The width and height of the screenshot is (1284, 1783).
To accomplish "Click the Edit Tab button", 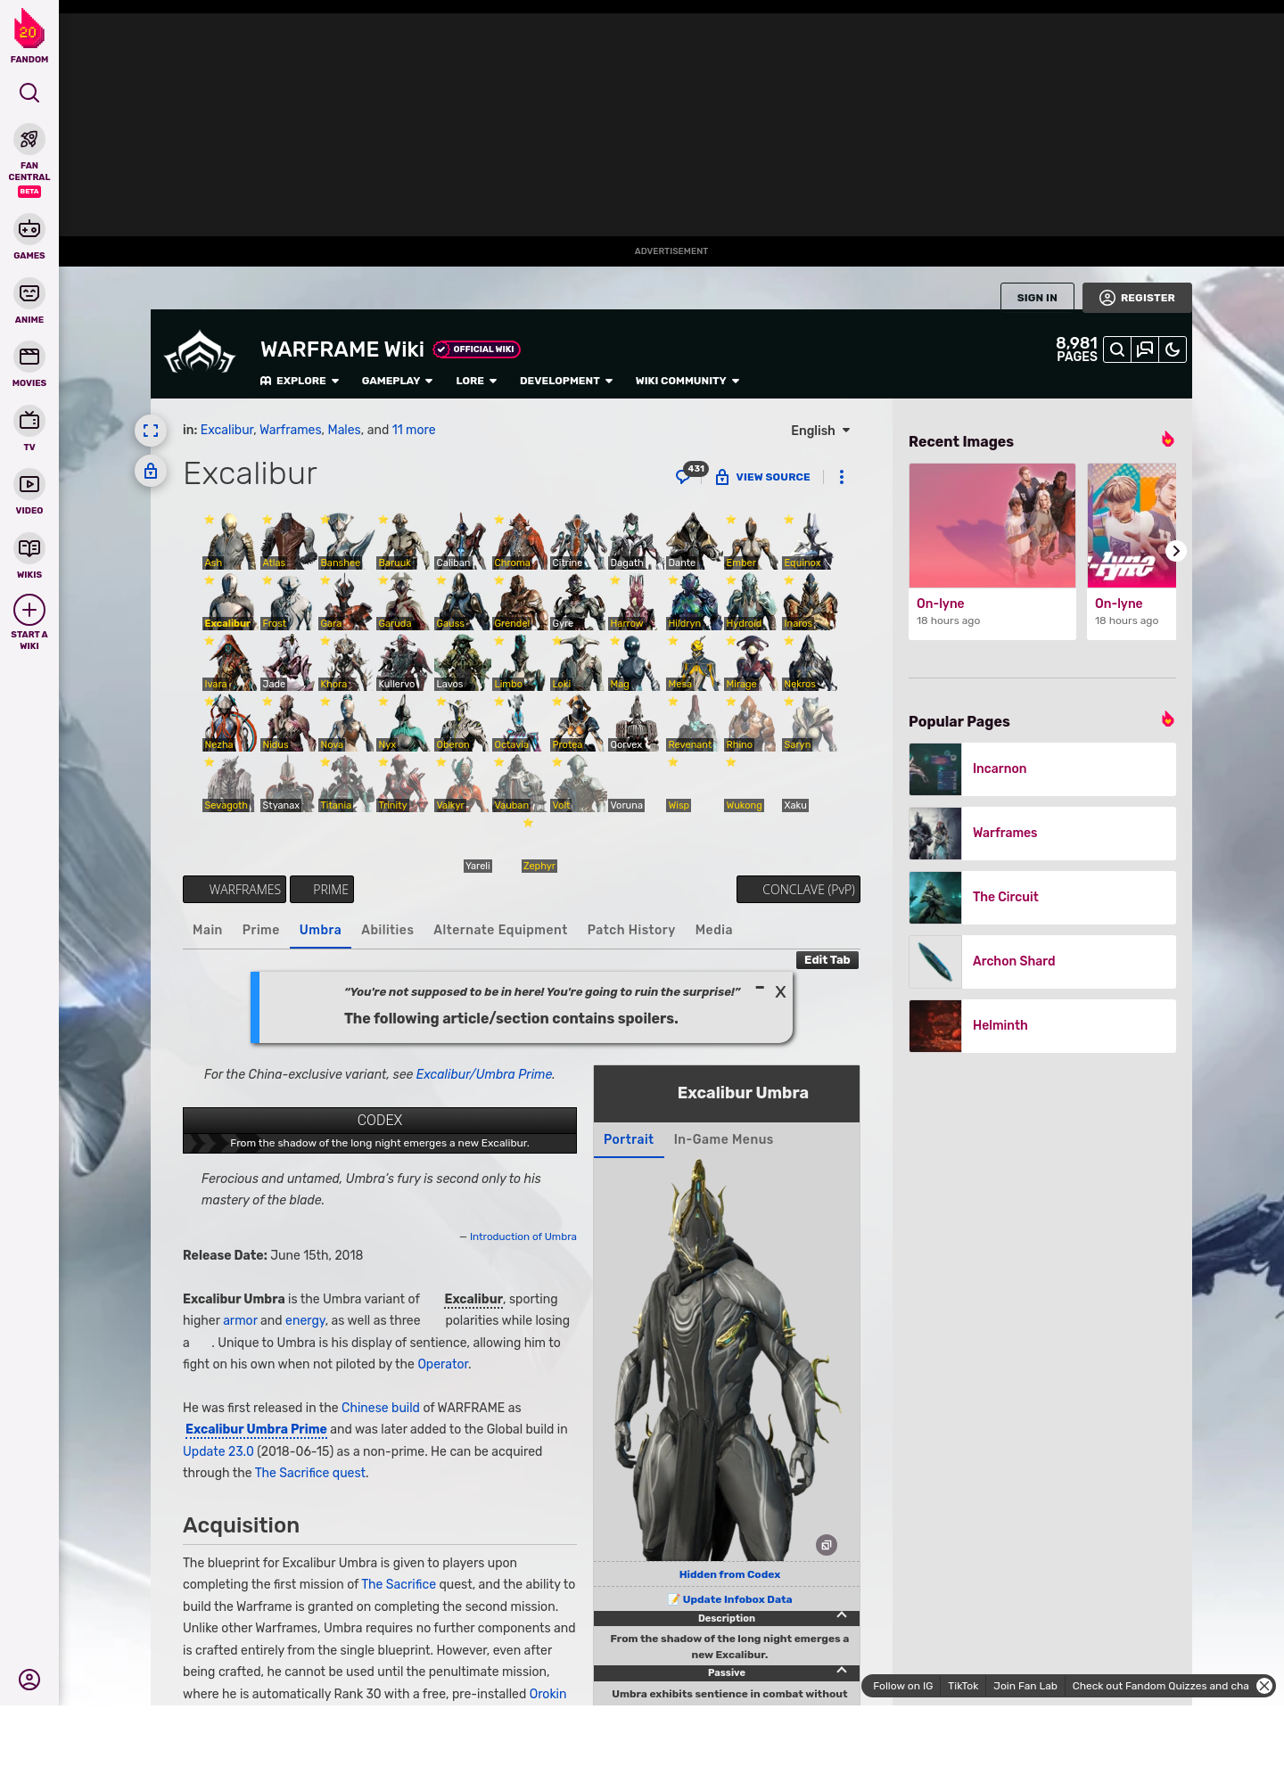I will (x=827, y=960).
